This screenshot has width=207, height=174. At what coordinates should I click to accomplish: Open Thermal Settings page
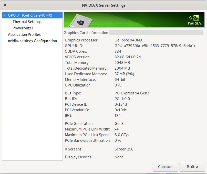pos(27,22)
